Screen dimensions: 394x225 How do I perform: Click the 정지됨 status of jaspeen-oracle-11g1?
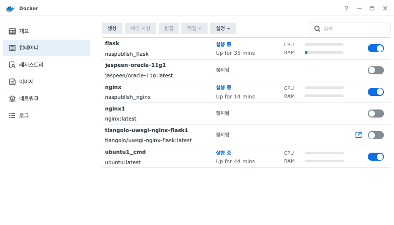(222, 70)
